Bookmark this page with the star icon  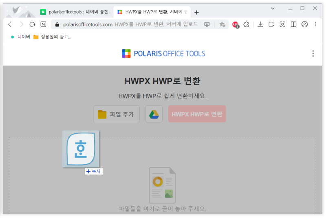pos(222,24)
